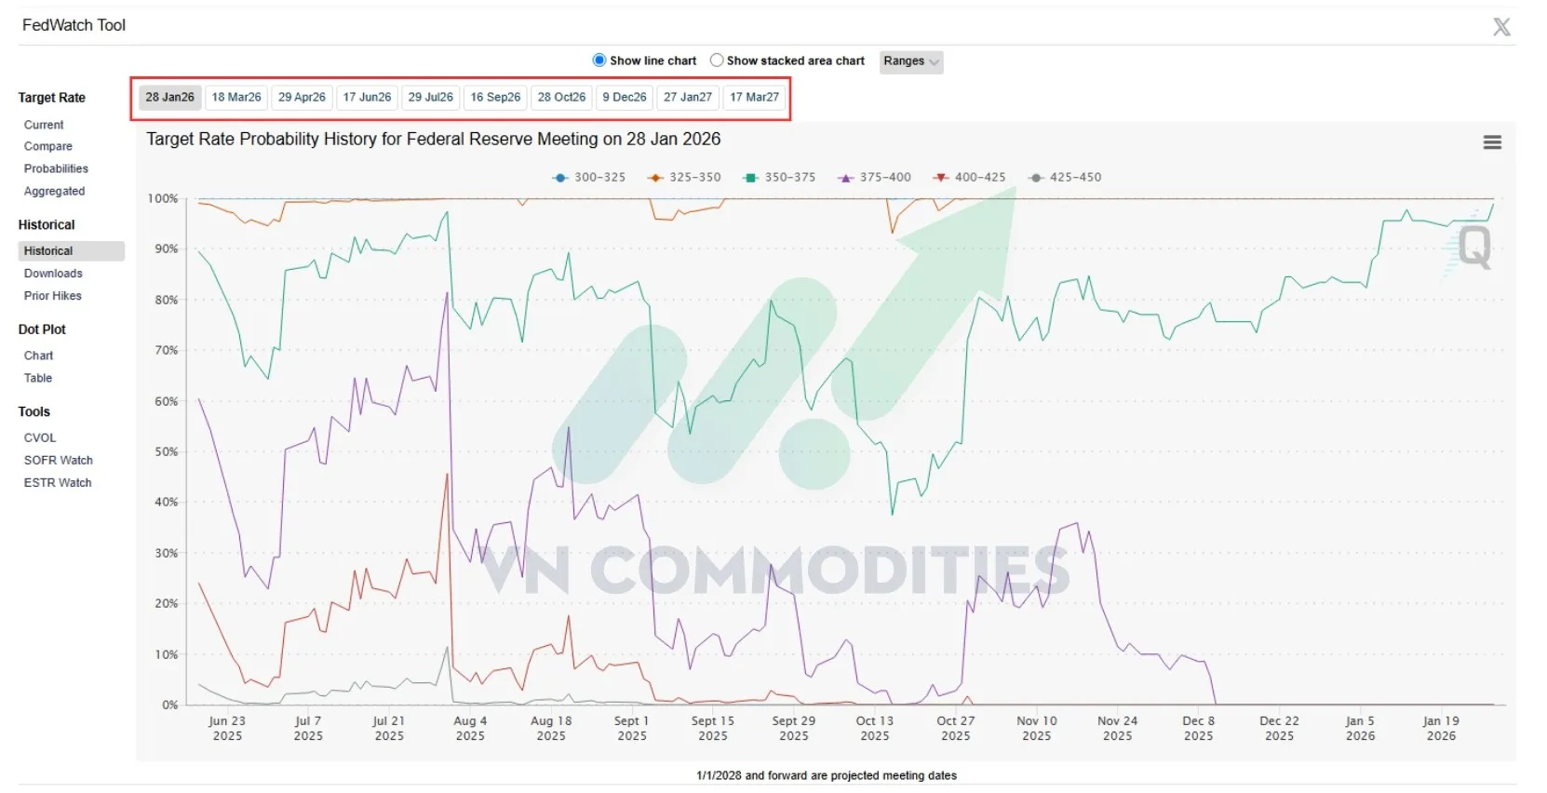Go to the Downloads link under Historical

click(53, 274)
